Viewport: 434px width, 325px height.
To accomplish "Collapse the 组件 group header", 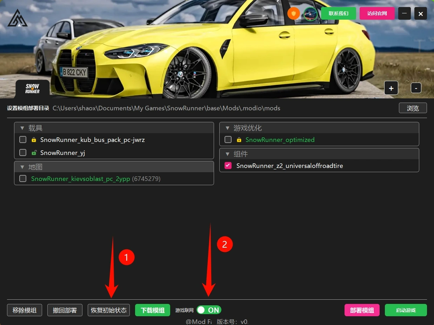I will tap(227, 154).
